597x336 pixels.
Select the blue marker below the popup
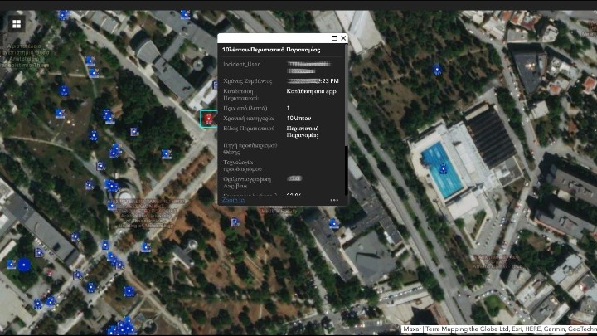[235, 222]
